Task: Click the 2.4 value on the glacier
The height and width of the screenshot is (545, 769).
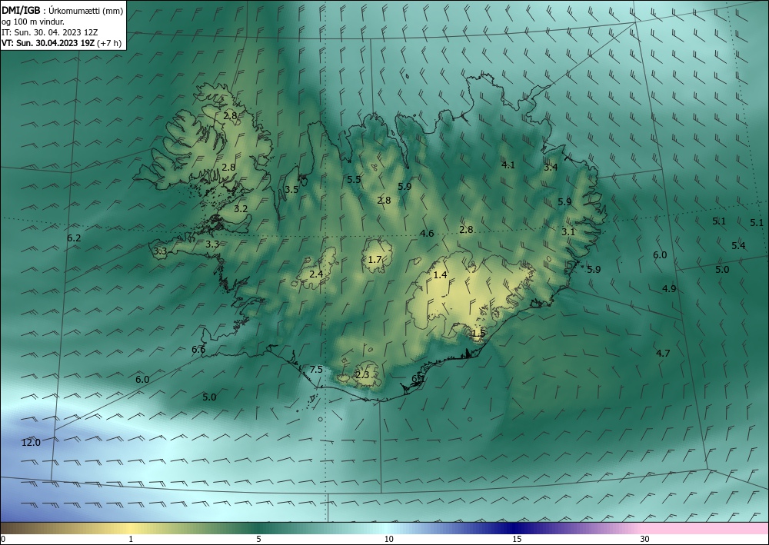Action: [316, 274]
